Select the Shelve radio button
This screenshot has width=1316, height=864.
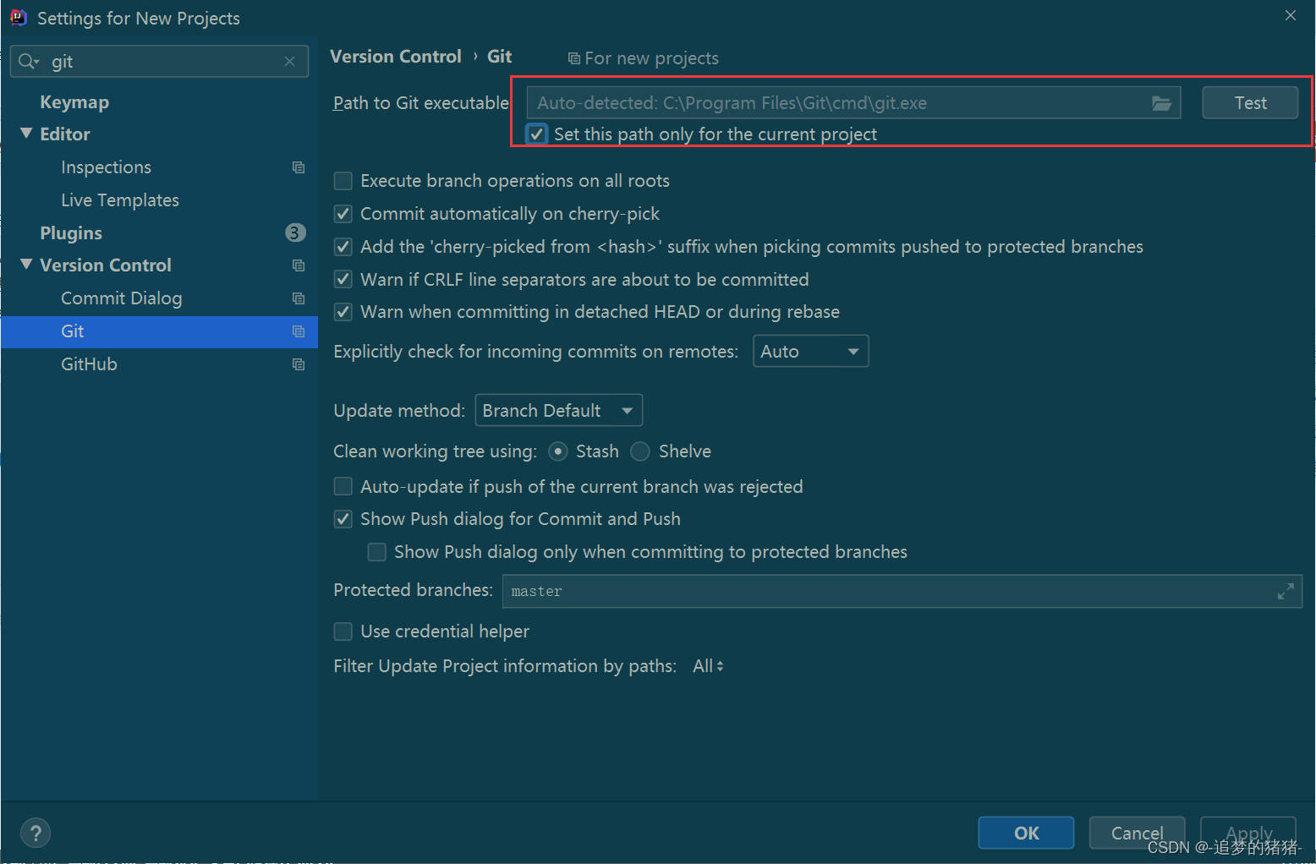click(640, 451)
